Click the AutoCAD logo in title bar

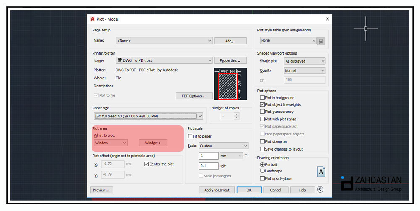click(x=92, y=19)
